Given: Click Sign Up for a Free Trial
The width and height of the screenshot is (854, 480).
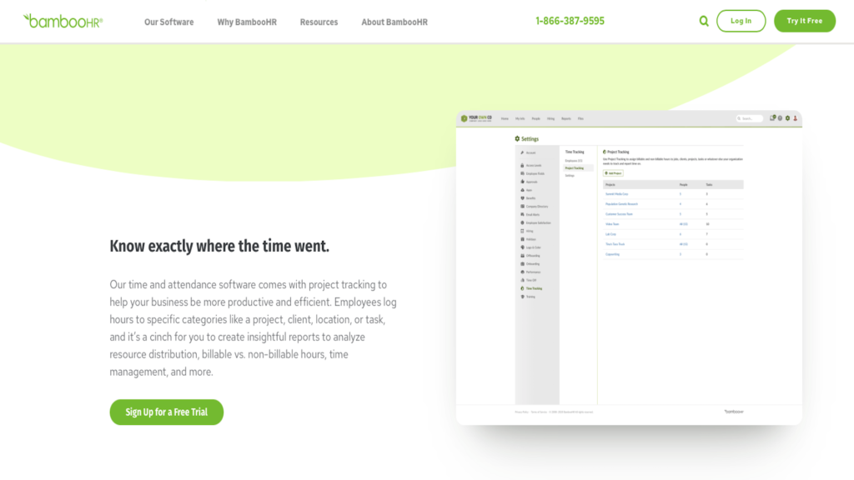Looking at the screenshot, I should tap(166, 412).
